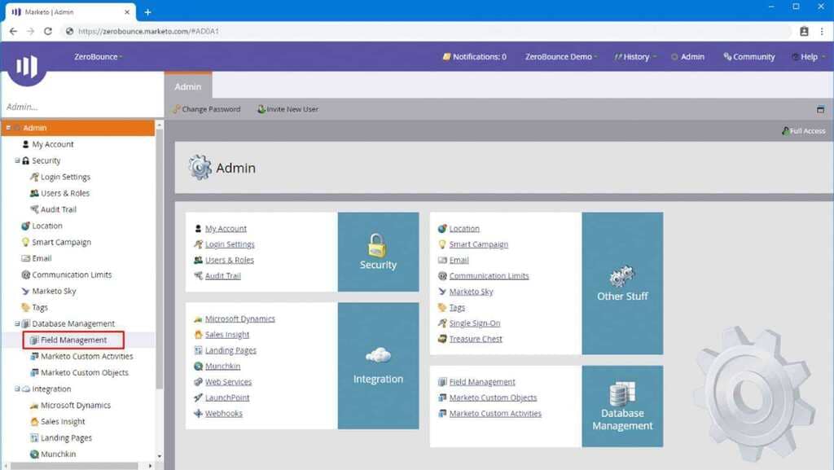Collapse the Admin root tree node

8,128
